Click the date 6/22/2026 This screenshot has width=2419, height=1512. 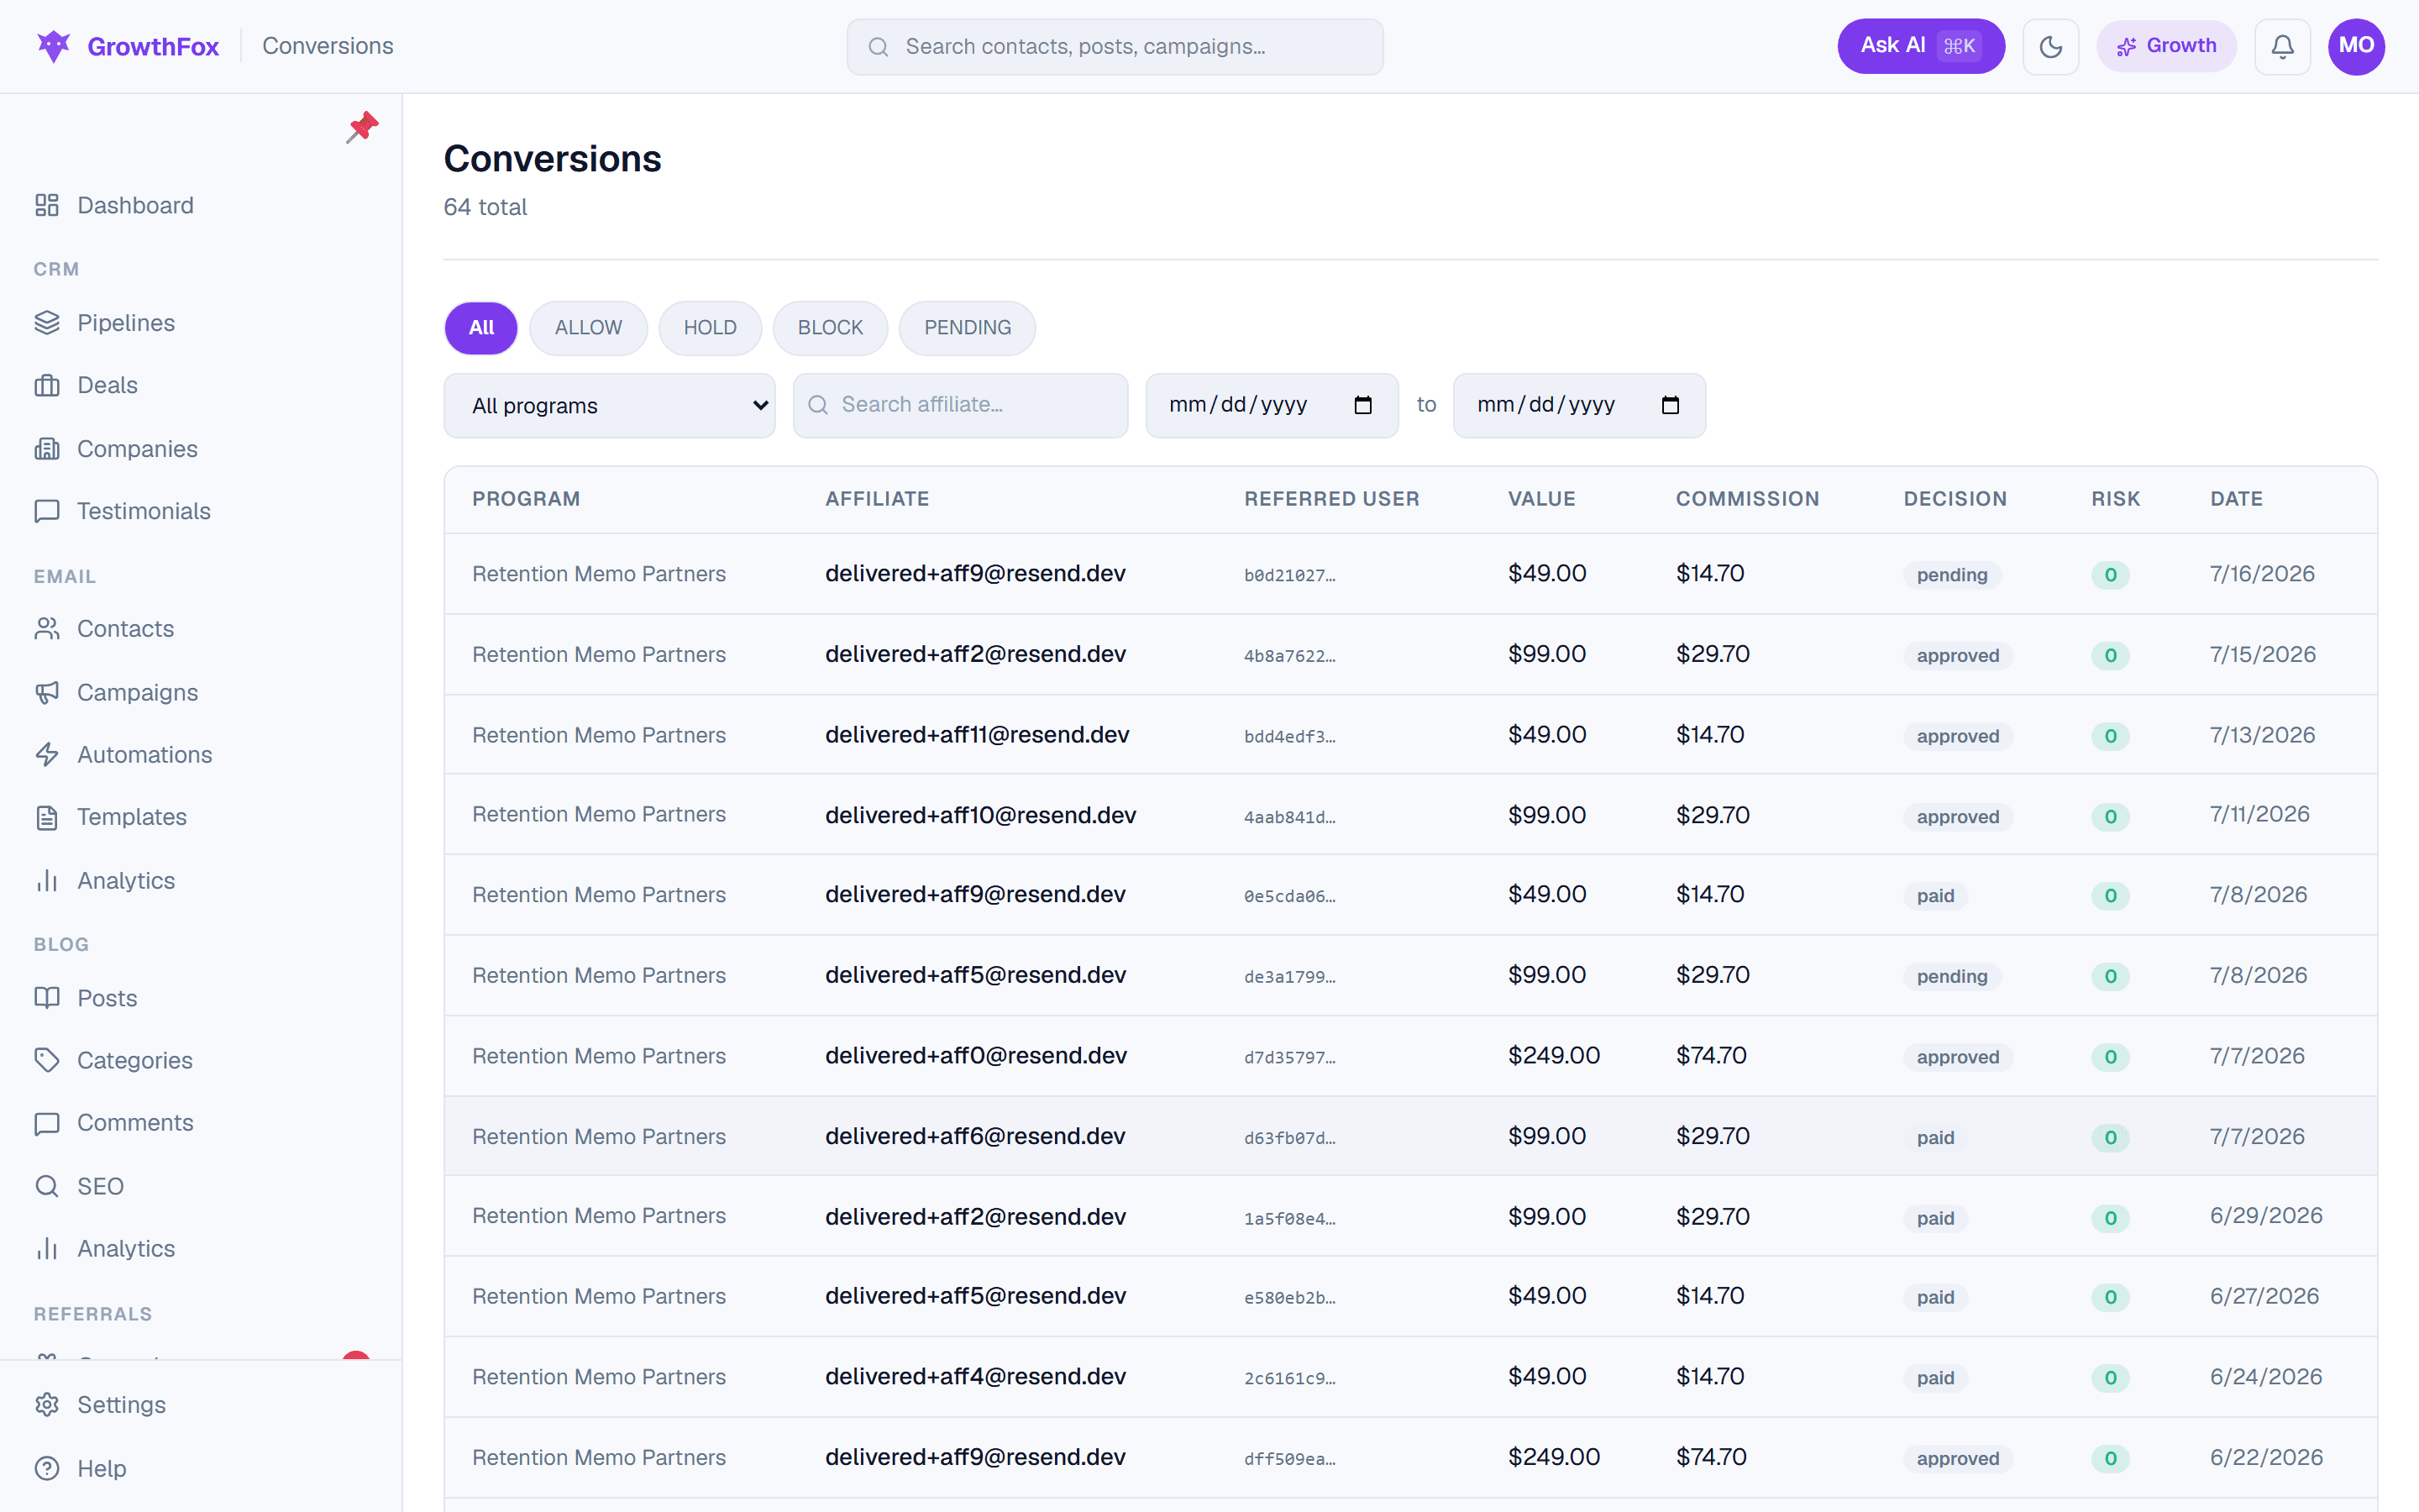tap(2266, 1458)
